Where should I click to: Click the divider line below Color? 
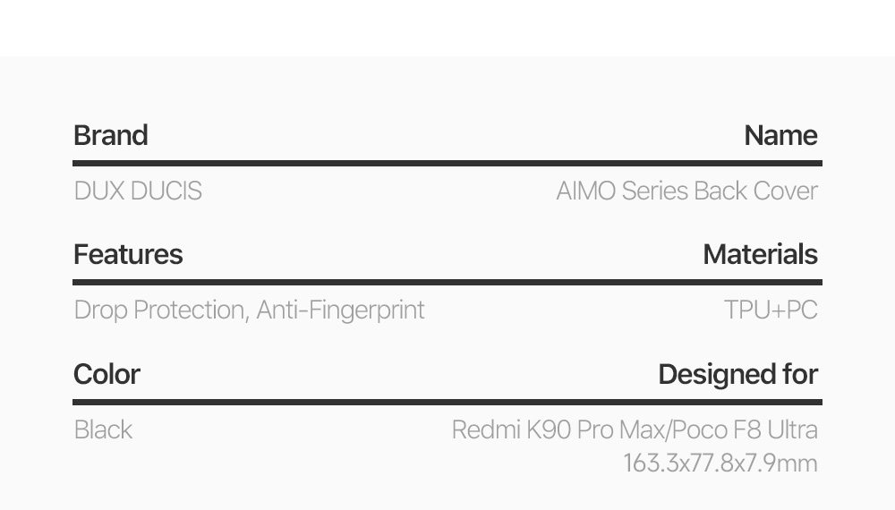[447, 402]
